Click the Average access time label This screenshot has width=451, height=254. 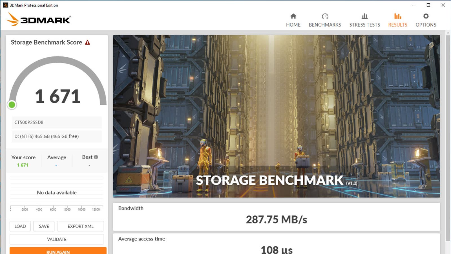[142, 239]
